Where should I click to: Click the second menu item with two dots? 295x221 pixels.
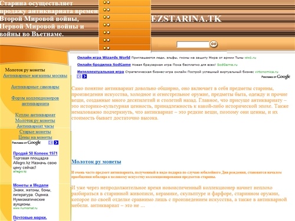124,10
